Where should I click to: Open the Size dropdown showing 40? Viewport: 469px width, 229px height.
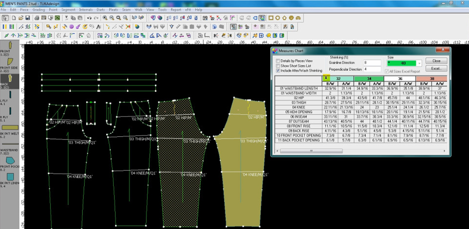click(x=420, y=63)
